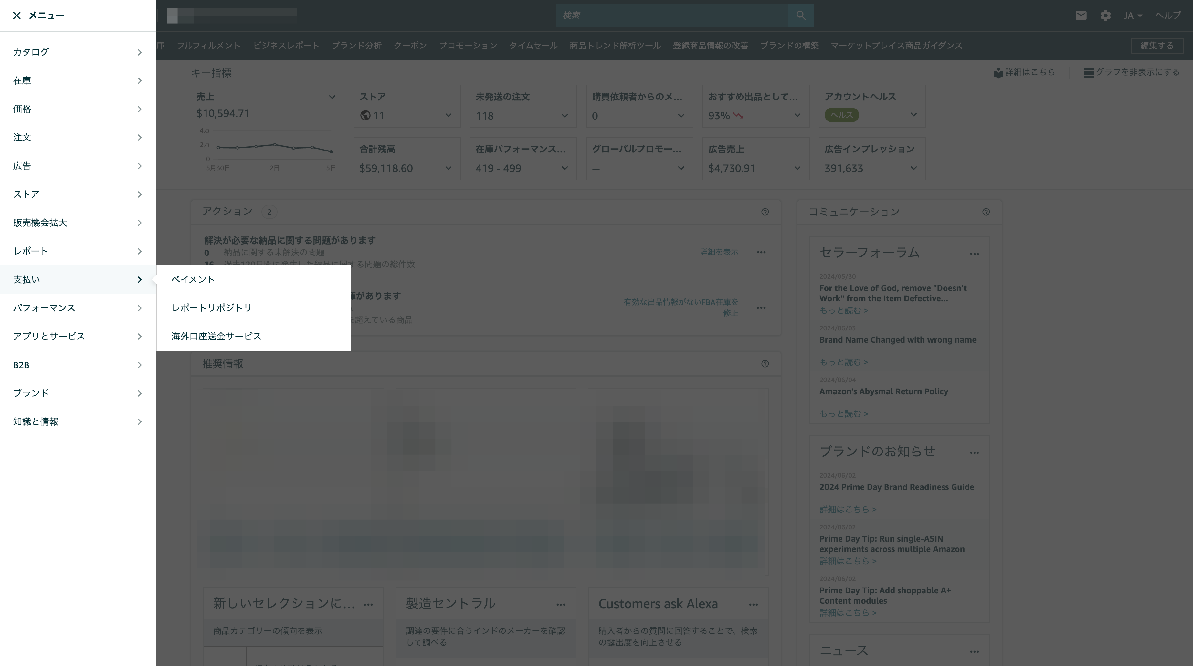Open the セラーフォーラム more options dots

[x=975, y=254]
